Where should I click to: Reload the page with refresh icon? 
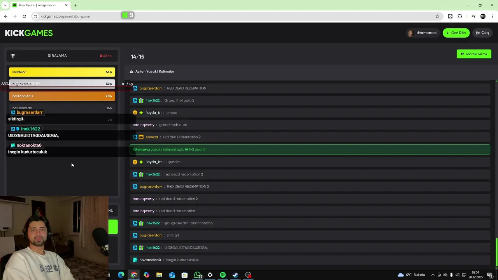25,16
